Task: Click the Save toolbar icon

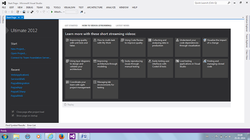Action: tap(28, 12)
